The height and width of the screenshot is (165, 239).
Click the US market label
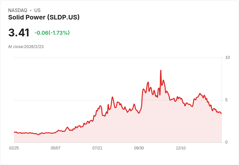pos(37,10)
